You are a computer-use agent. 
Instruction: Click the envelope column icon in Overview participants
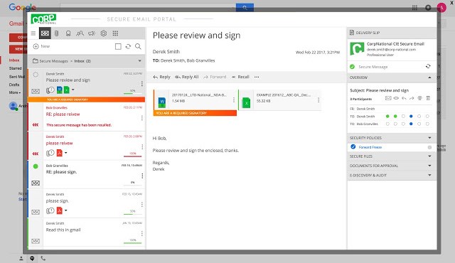(x=388, y=98)
